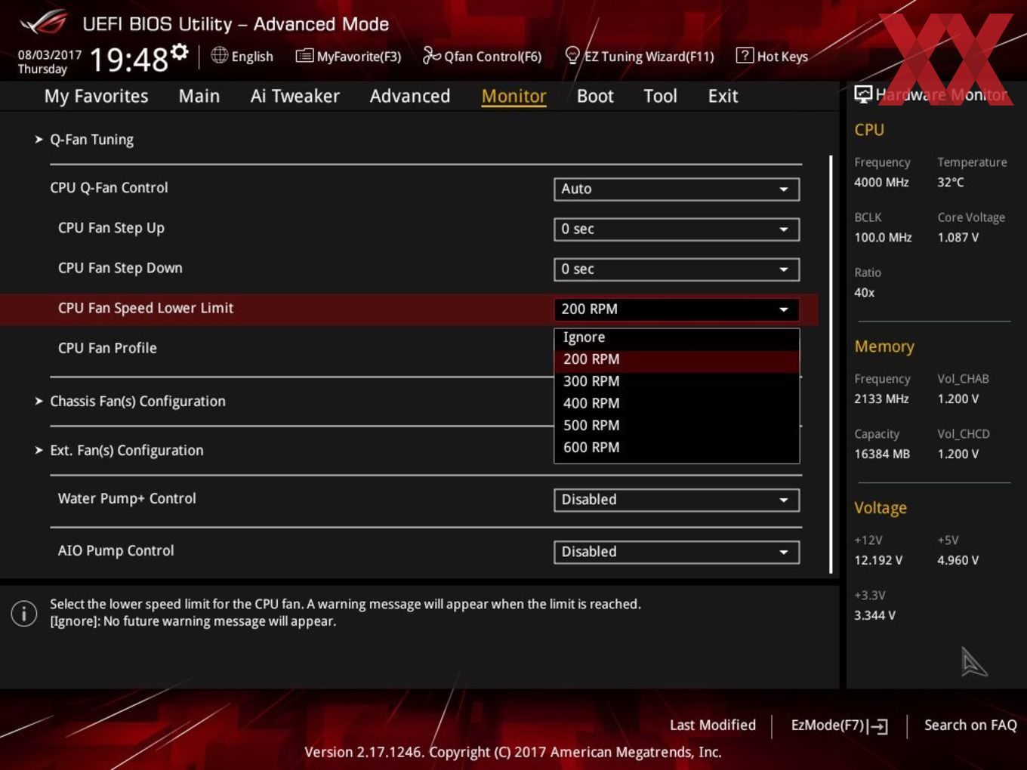Image resolution: width=1027 pixels, height=770 pixels.
Task: Click the MyFavorite list icon
Action: coord(304,55)
